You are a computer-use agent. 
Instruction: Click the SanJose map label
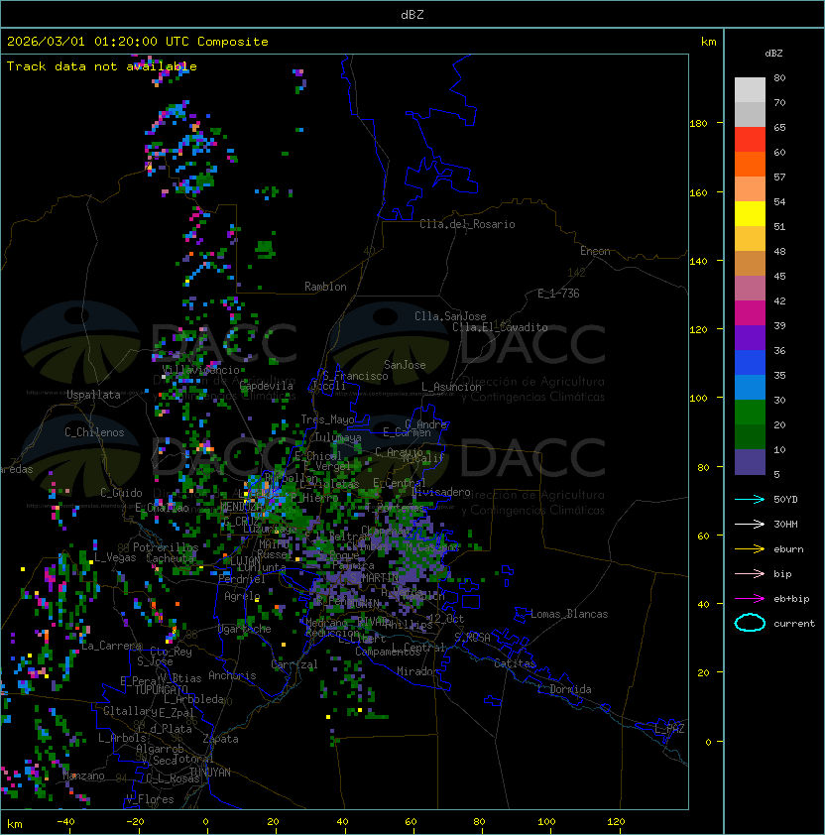point(405,365)
